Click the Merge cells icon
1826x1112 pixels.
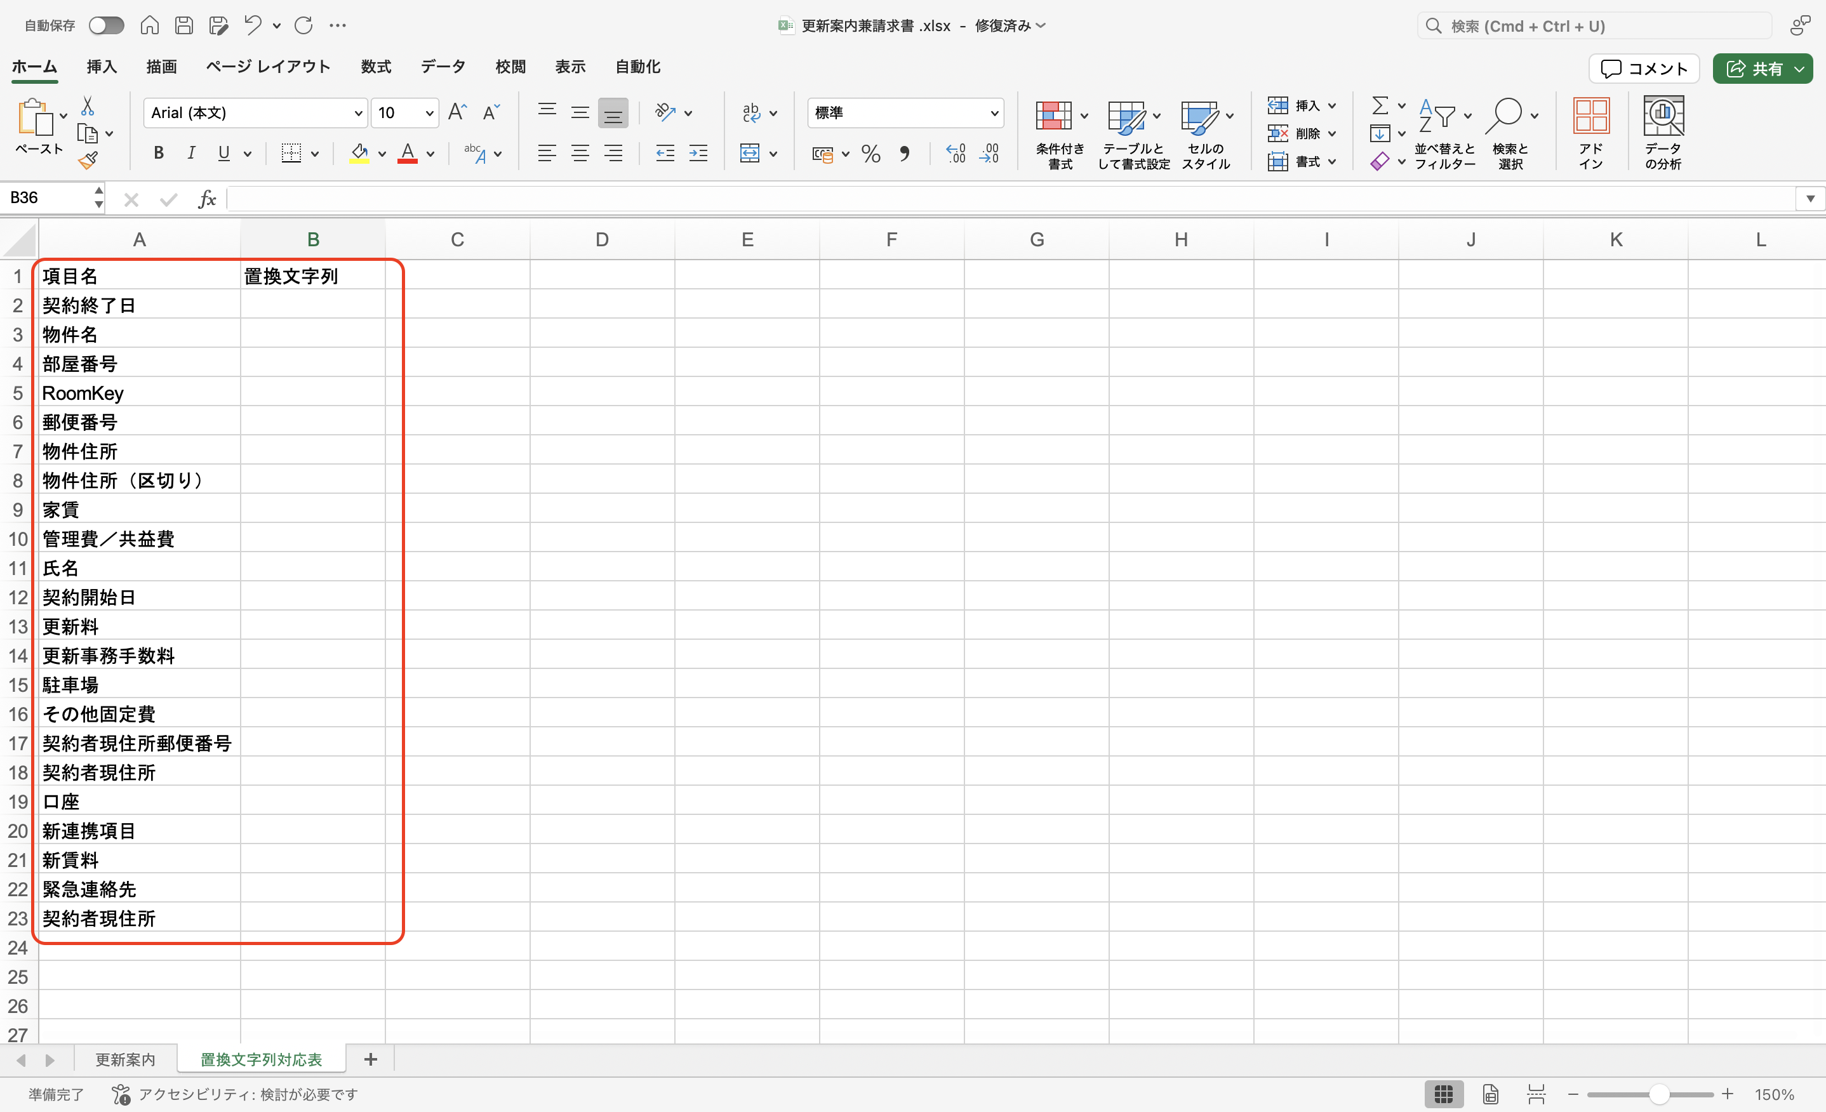pyautogui.click(x=750, y=154)
